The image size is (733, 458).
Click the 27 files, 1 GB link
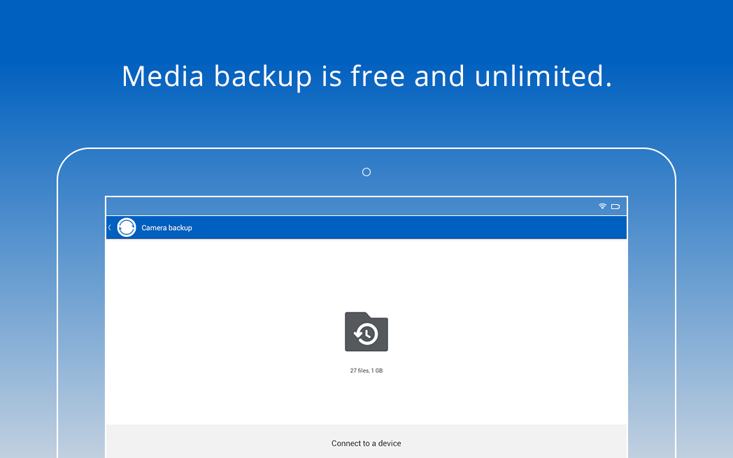[x=366, y=370]
